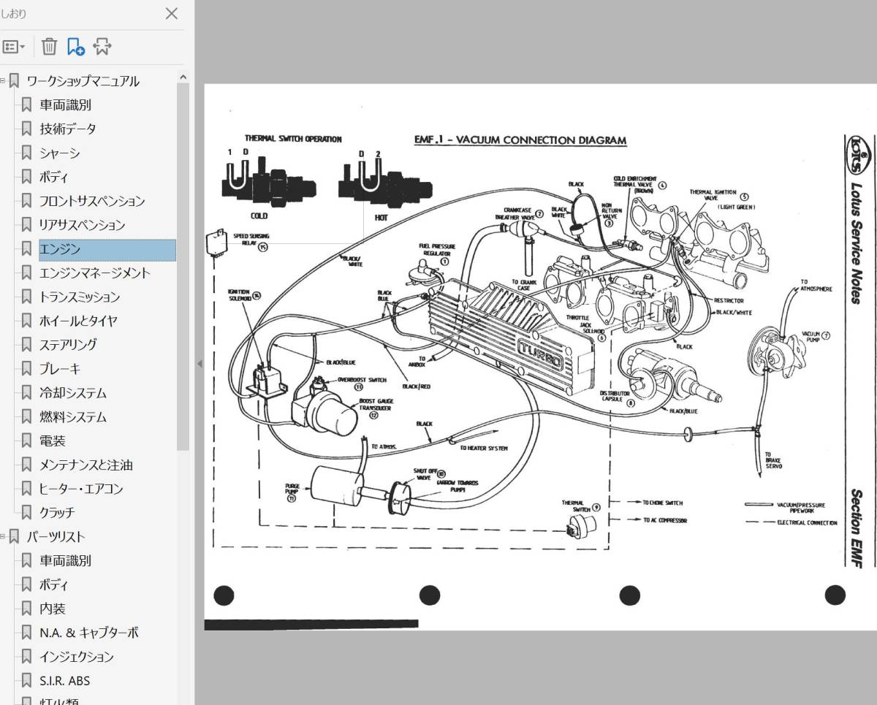Open the ブレーキ bookmark
The height and width of the screenshot is (705, 877).
pos(60,369)
